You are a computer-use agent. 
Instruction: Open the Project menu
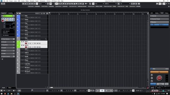11,1
